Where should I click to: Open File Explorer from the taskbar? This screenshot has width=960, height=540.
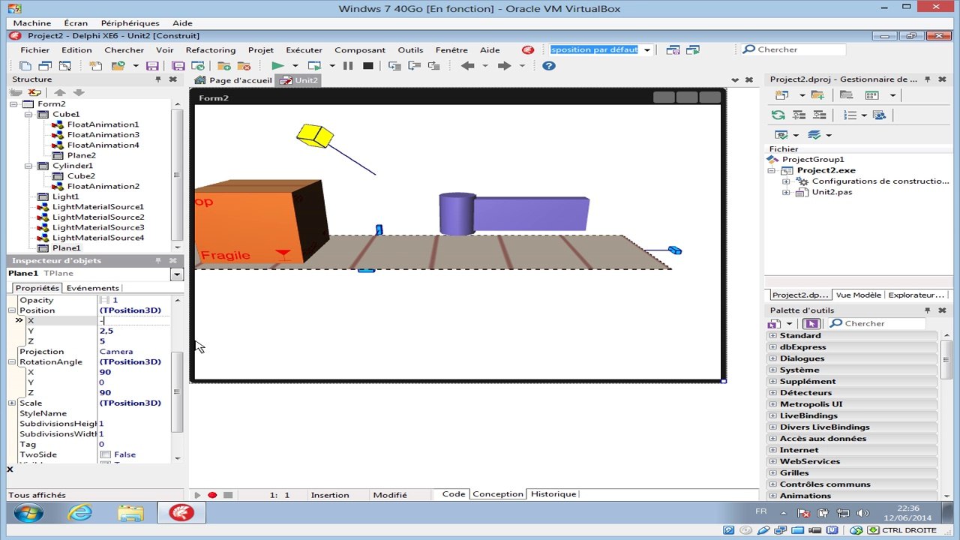(130, 513)
